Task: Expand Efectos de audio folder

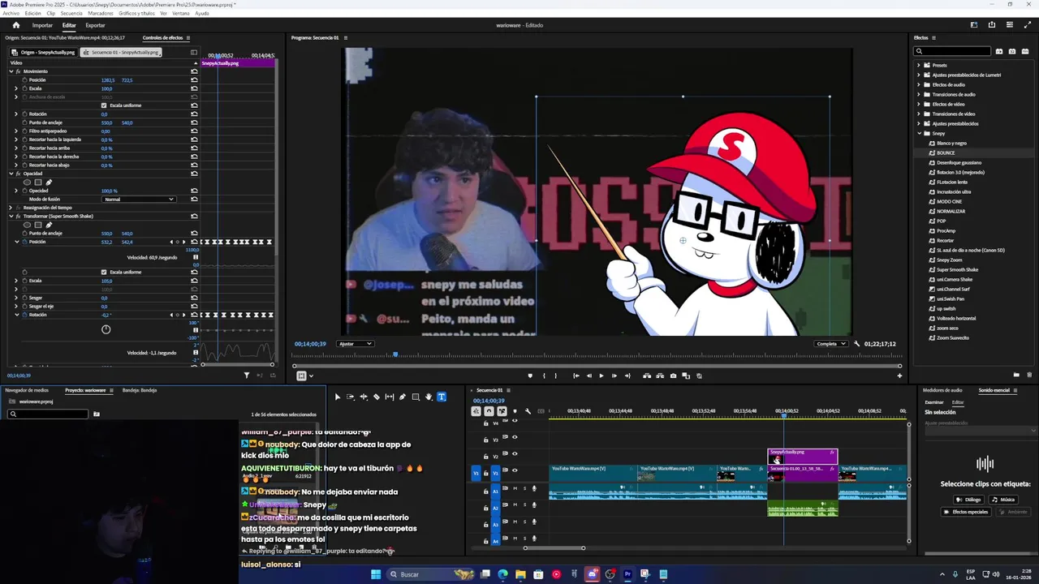Action: click(919, 84)
